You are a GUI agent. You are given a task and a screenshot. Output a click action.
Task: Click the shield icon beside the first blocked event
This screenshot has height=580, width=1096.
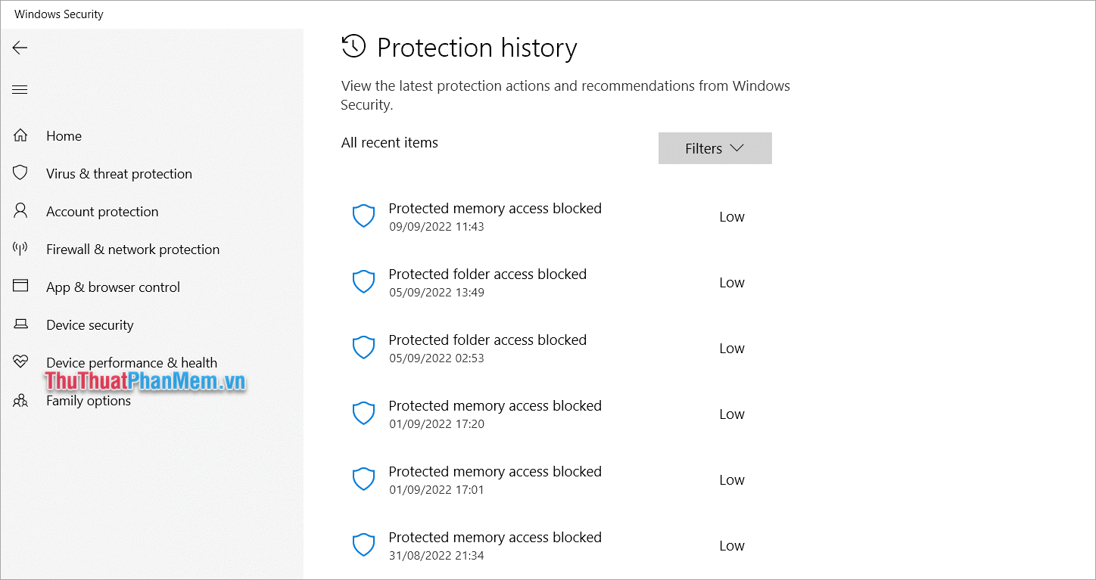tap(364, 216)
